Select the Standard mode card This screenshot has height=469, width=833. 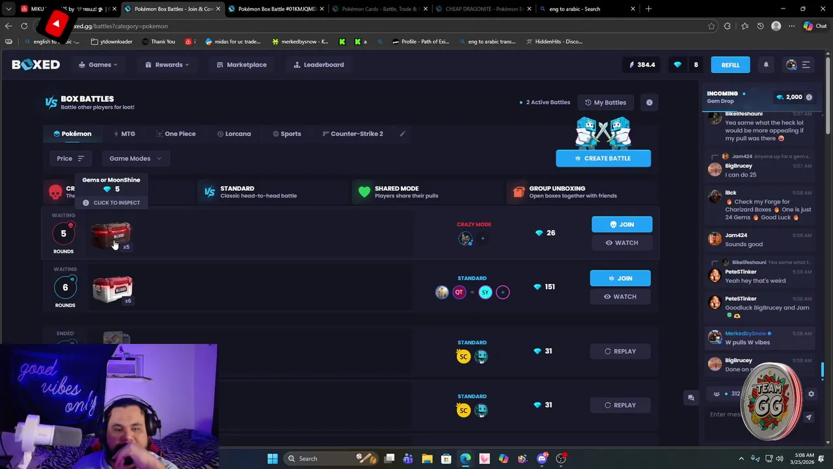tap(273, 192)
